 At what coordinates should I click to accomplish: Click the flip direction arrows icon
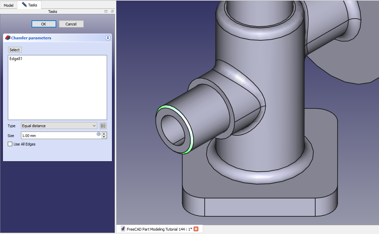tap(103, 126)
